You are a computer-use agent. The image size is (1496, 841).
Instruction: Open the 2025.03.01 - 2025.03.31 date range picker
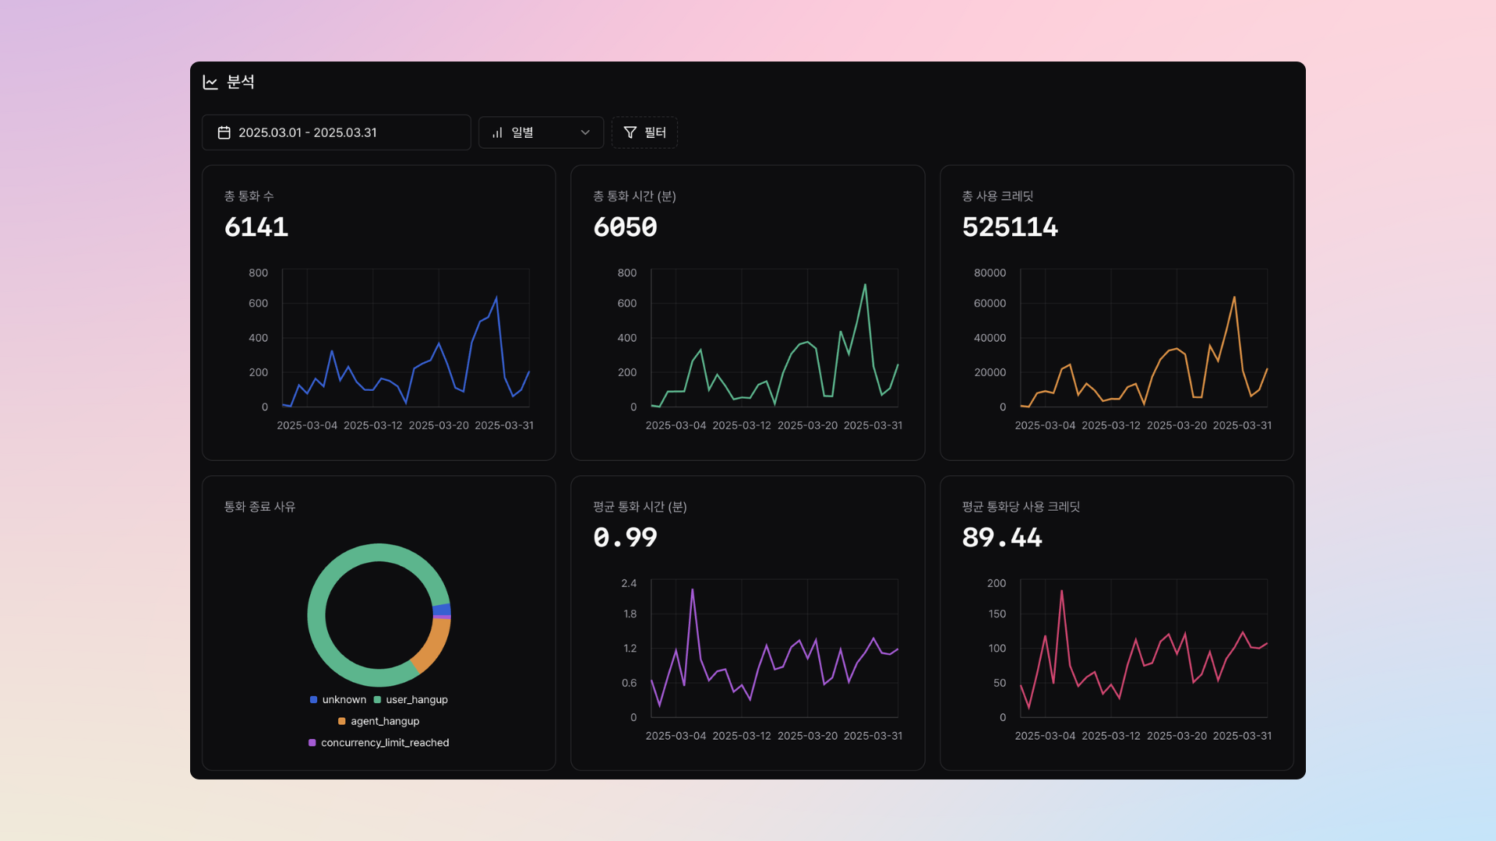[336, 132]
